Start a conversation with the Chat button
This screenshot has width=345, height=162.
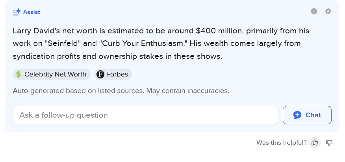click(307, 115)
